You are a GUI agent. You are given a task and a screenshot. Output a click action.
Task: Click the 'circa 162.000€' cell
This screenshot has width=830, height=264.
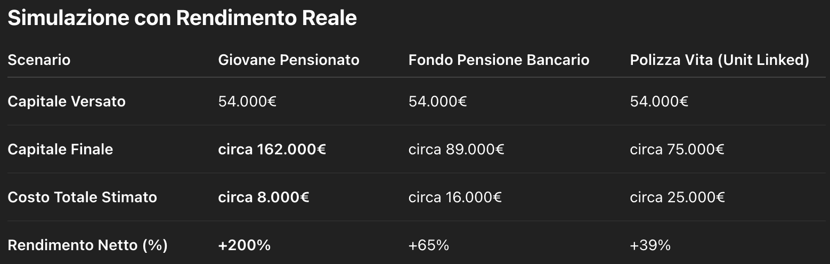pos(272,149)
